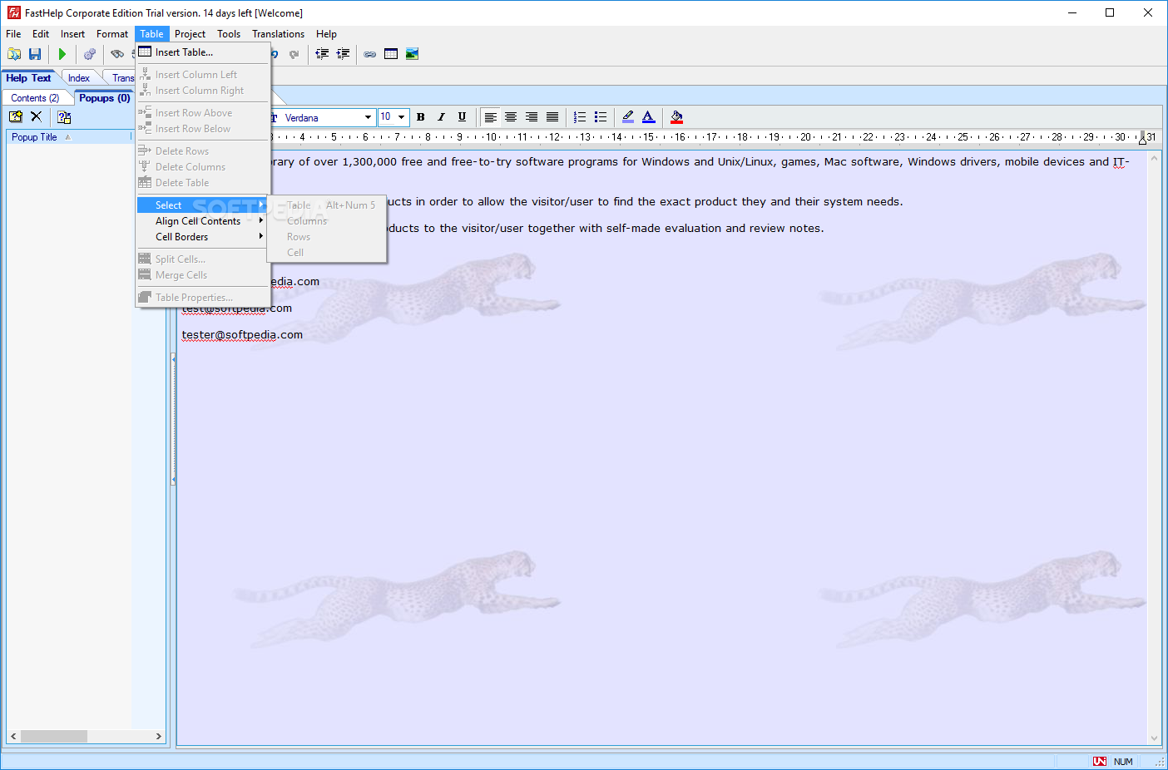Viewport: 1168px width, 770px height.
Task: Open the Verdana font dropdown
Action: coord(368,117)
